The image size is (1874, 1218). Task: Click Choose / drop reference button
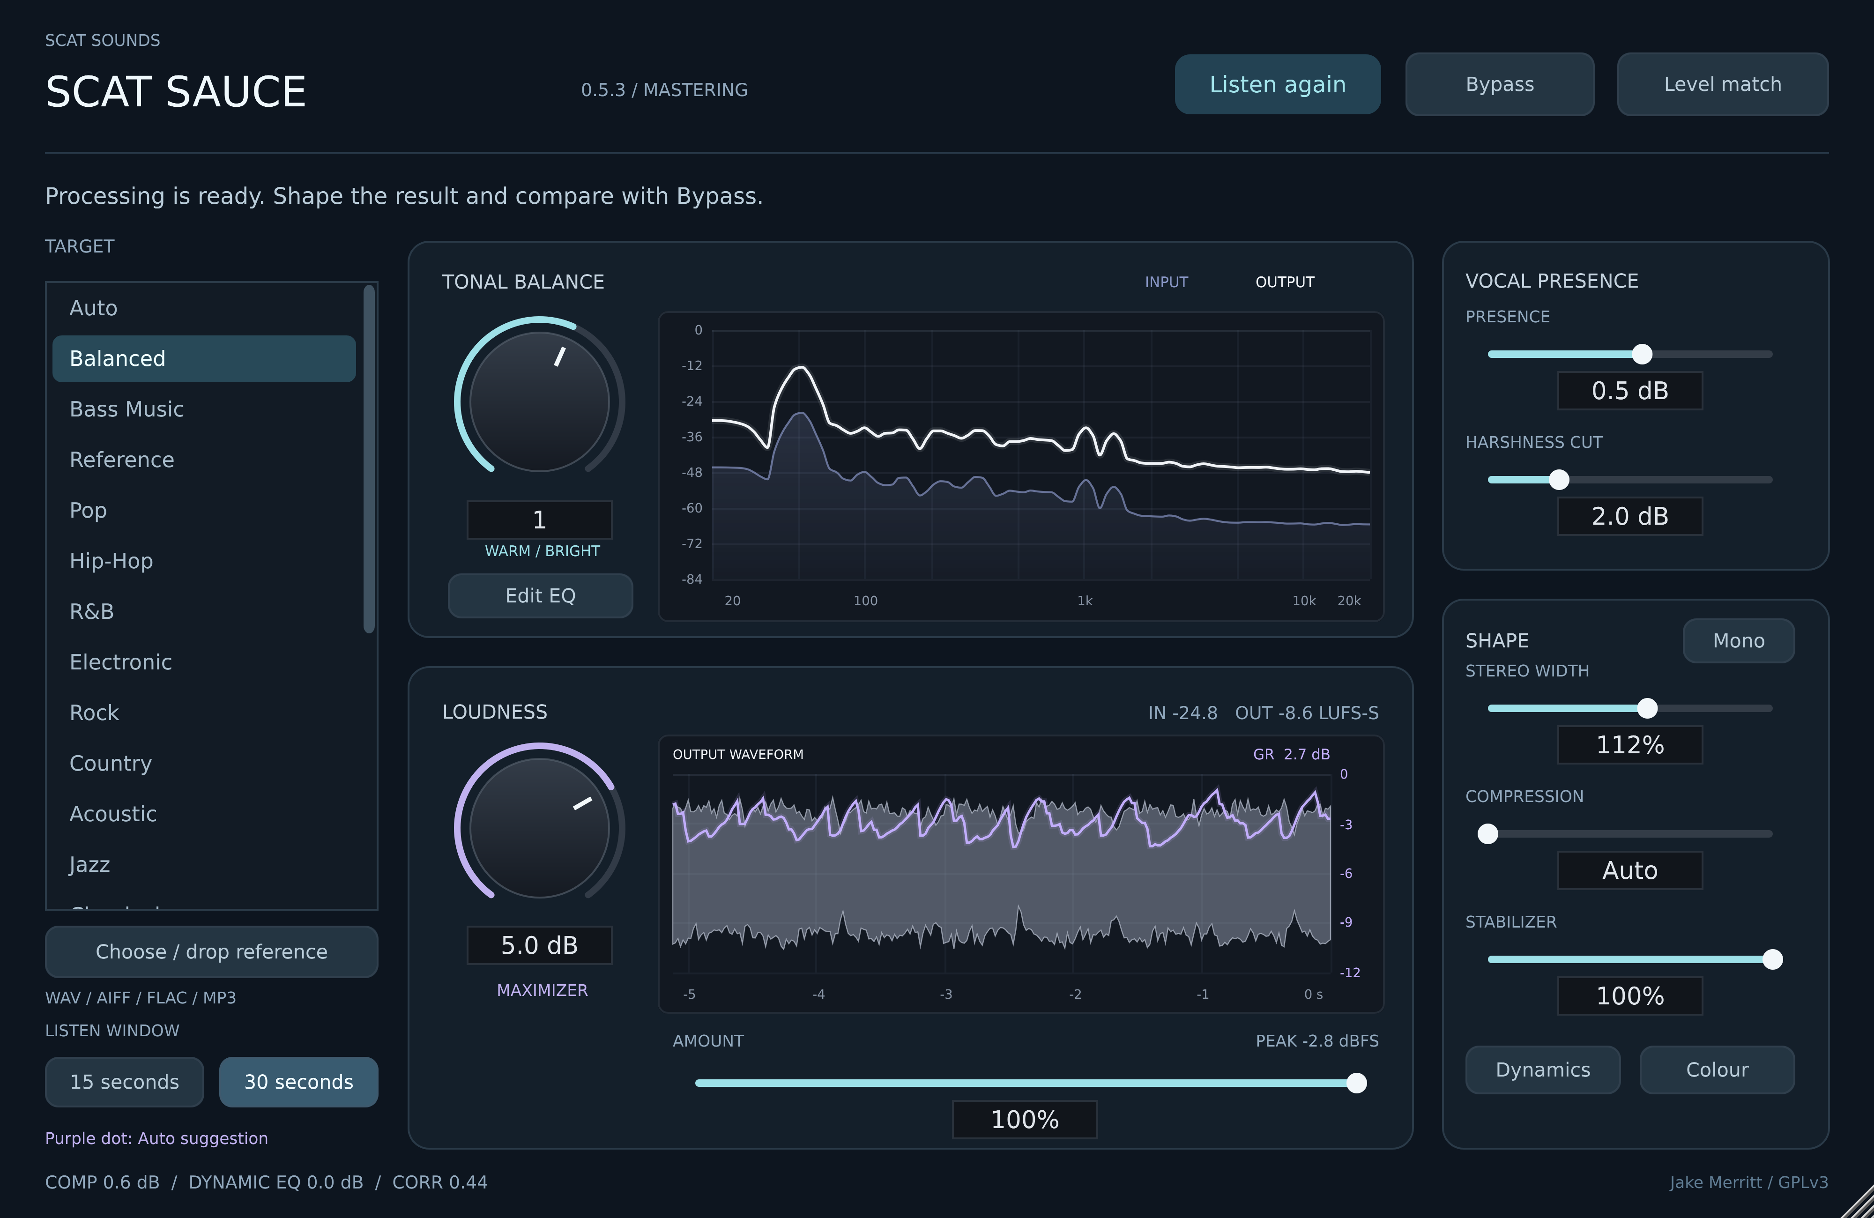click(212, 952)
